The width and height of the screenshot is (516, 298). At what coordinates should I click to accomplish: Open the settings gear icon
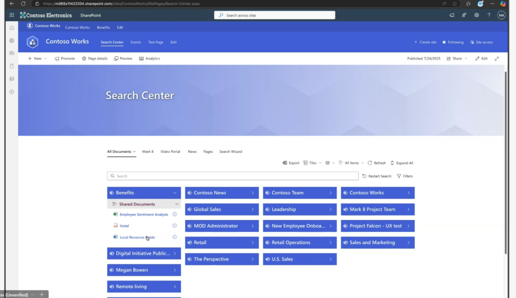pos(477,15)
